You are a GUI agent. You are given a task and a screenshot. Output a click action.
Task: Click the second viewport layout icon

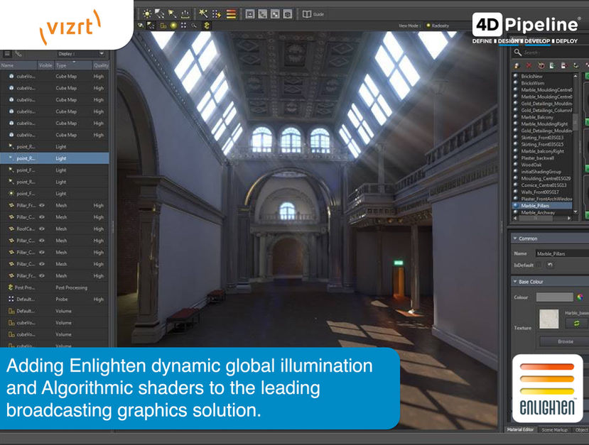coord(263,14)
